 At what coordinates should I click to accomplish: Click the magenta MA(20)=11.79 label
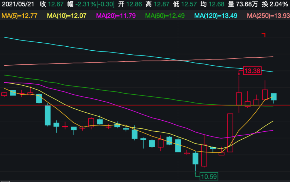click(x=116, y=16)
